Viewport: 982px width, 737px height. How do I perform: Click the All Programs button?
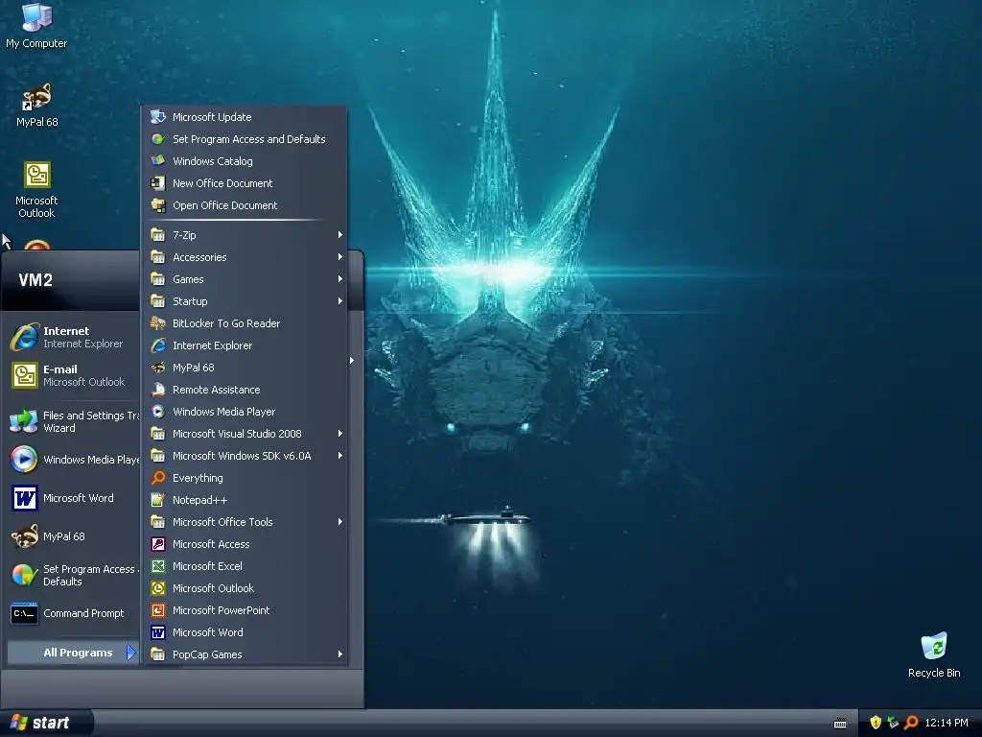(73, 653)
